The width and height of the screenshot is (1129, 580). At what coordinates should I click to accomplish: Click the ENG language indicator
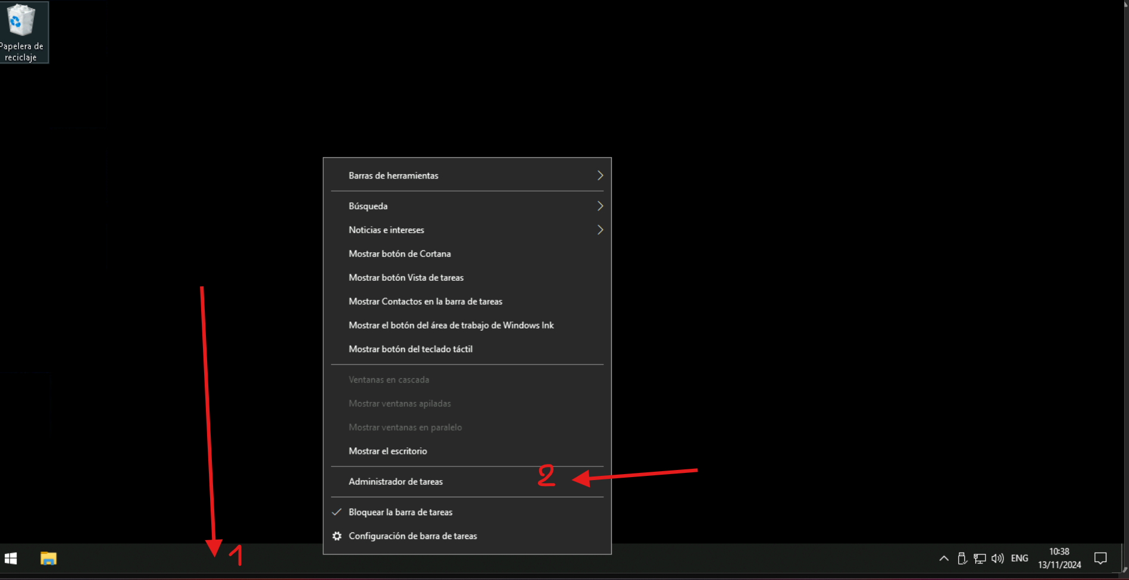coord(1019,559)
